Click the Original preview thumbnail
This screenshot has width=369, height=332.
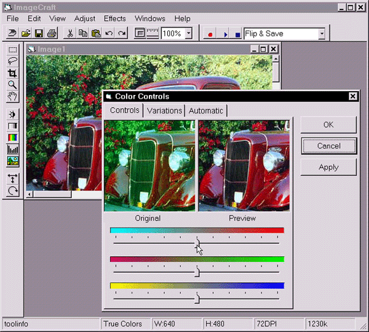150,166
